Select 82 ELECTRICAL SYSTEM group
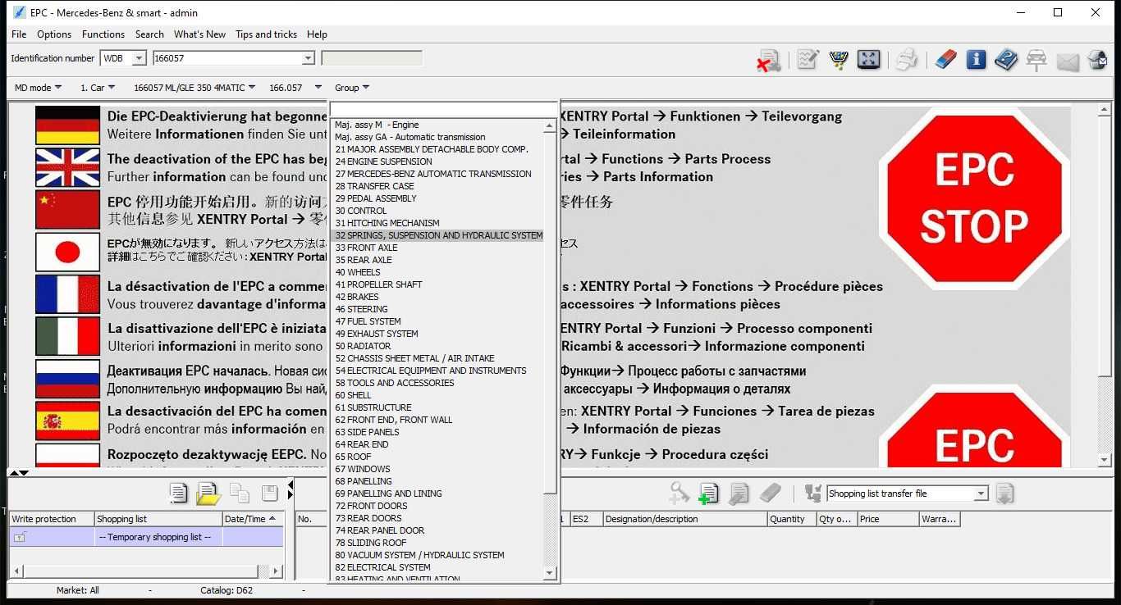 (438, 567)
